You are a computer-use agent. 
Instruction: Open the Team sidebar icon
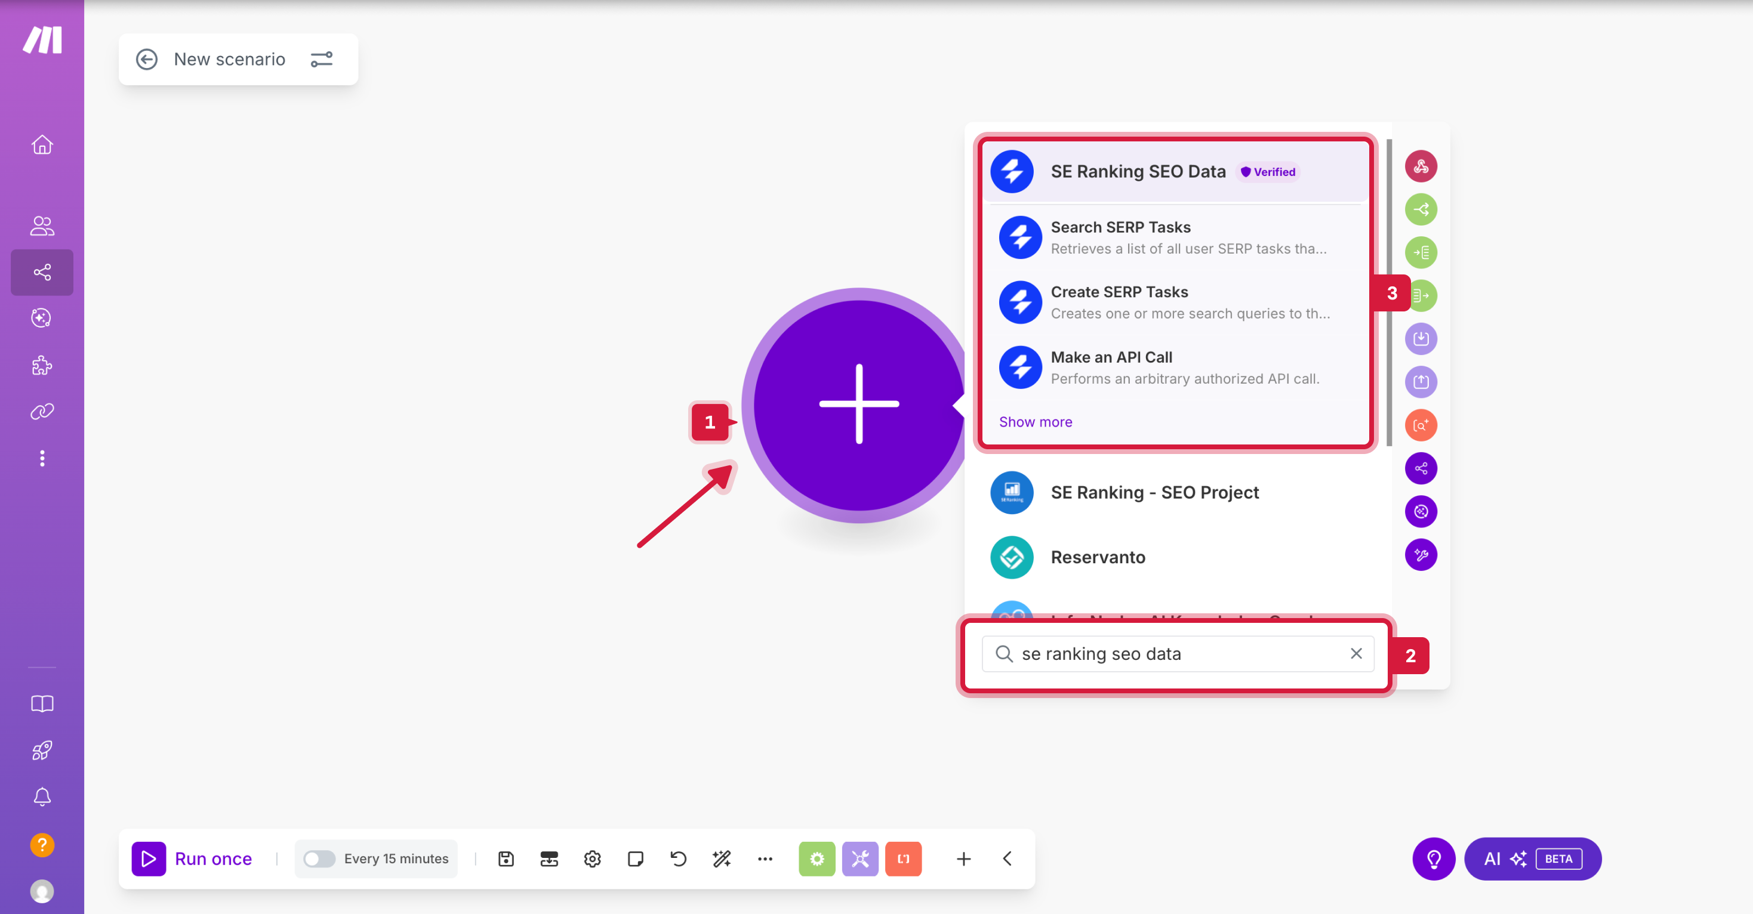tap(42, 226)
